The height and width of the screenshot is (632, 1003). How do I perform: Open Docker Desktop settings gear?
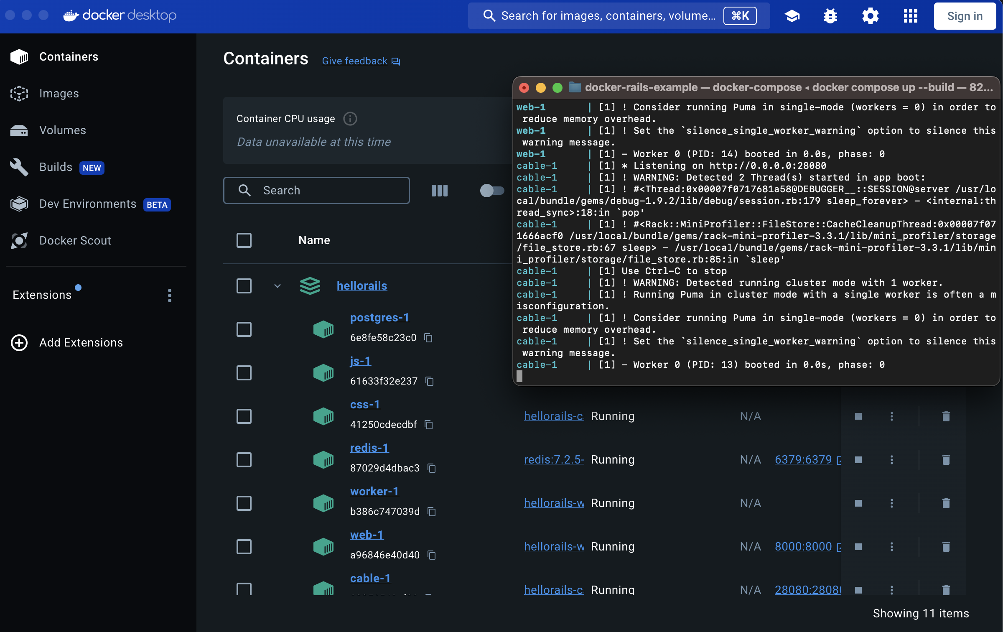871,16
